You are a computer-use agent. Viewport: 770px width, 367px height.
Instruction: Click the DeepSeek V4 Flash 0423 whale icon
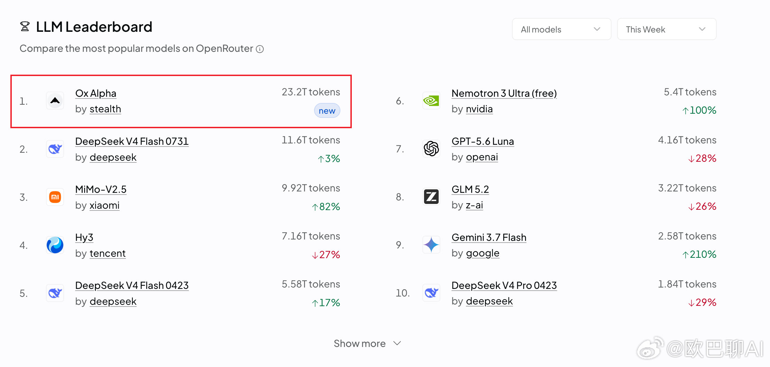(55, 293)
